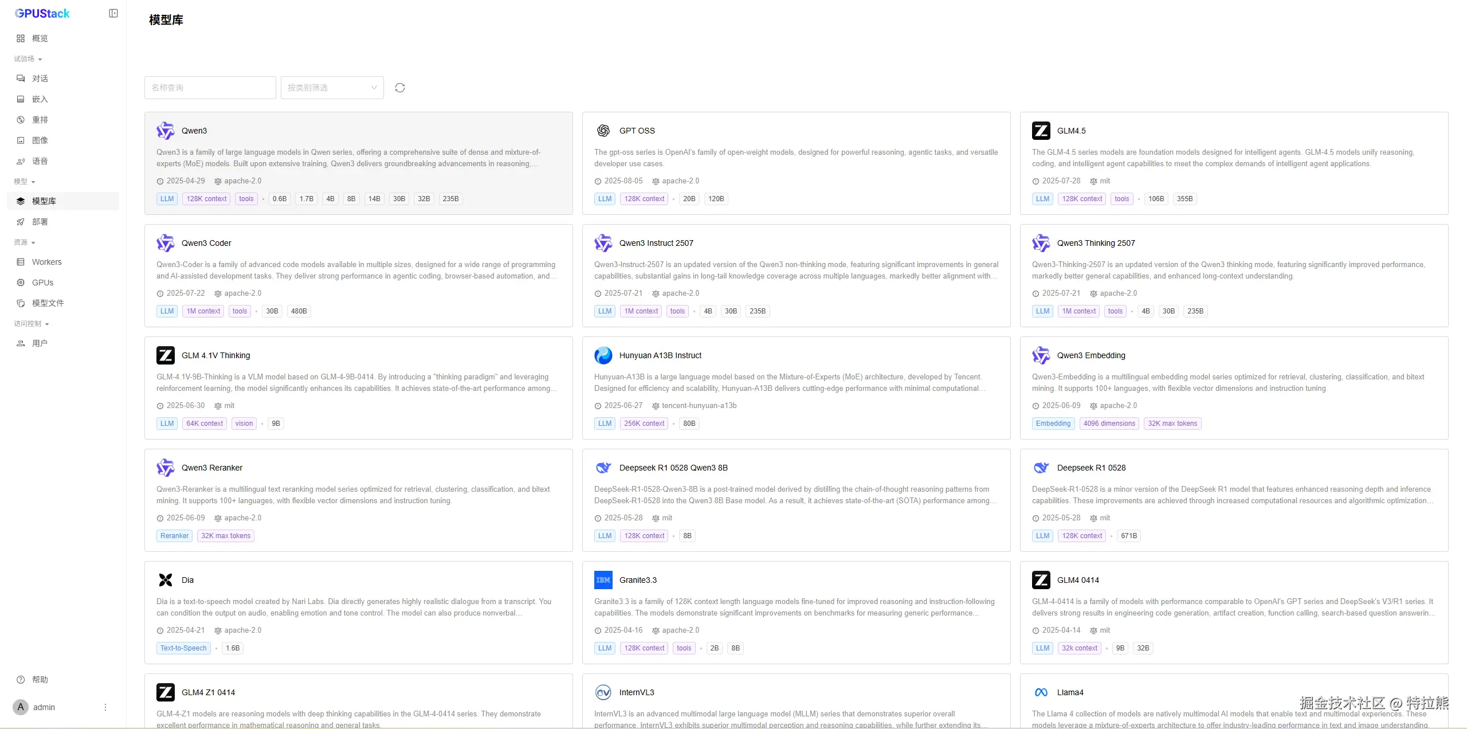The width and height of the screenshot is (1467, 729).
Task: Select the 235B size tag on Qwen3
Action: 450,199
